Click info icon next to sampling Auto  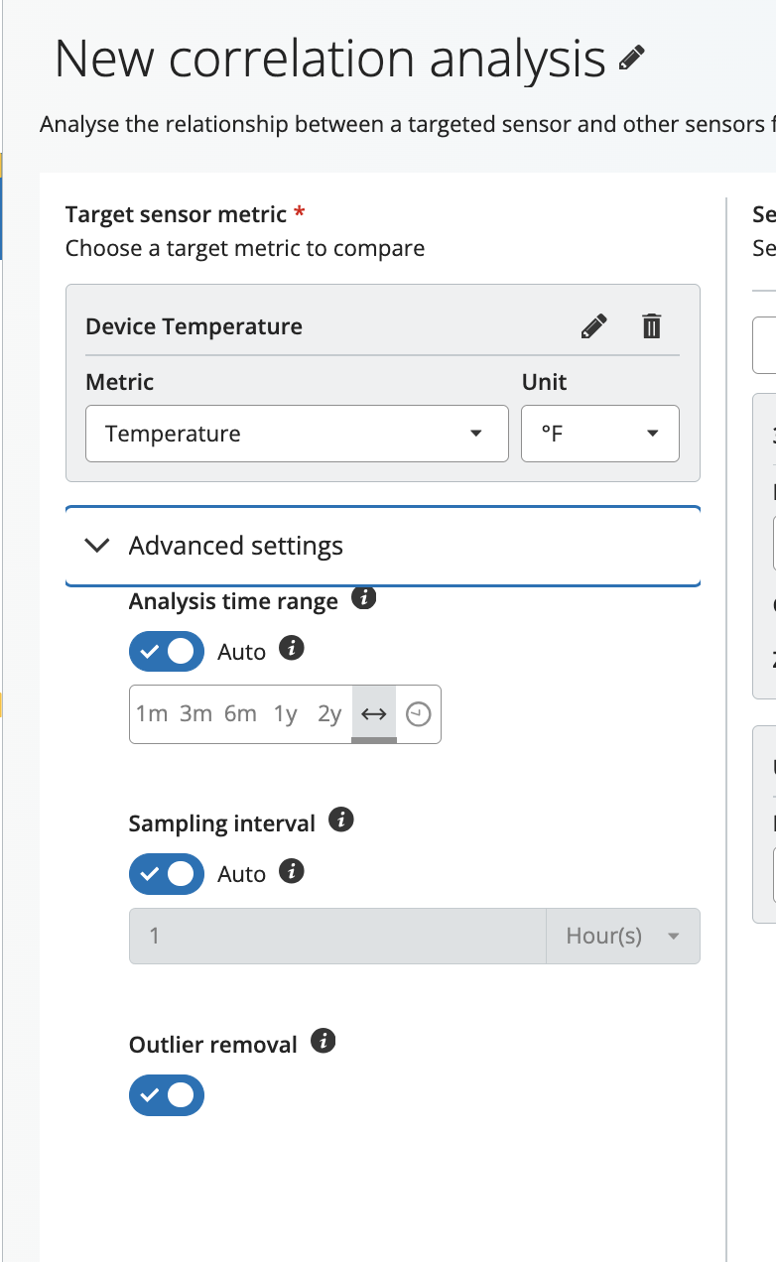[x=291, y=871]
